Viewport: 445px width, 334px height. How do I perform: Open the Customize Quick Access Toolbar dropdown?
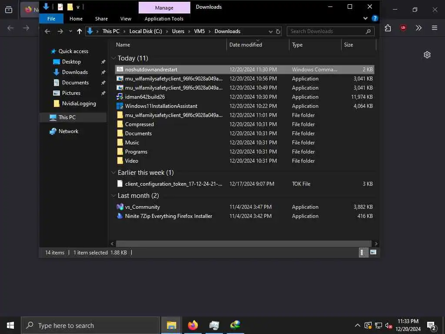78,7
